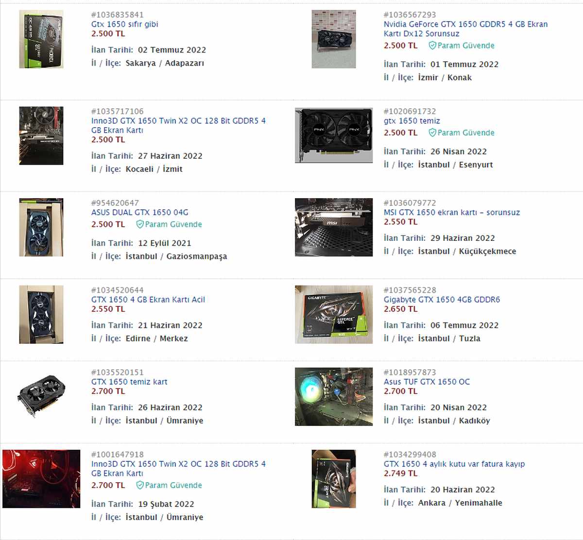Open the Gigabyte box photo thumbnail
The image size is (583, 540).
coord(334,315)
